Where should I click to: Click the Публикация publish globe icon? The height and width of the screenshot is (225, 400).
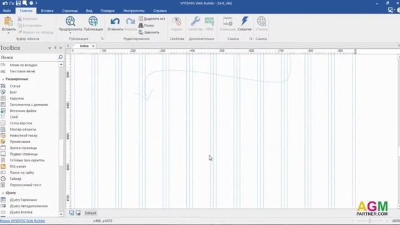[x=93, y=21]
